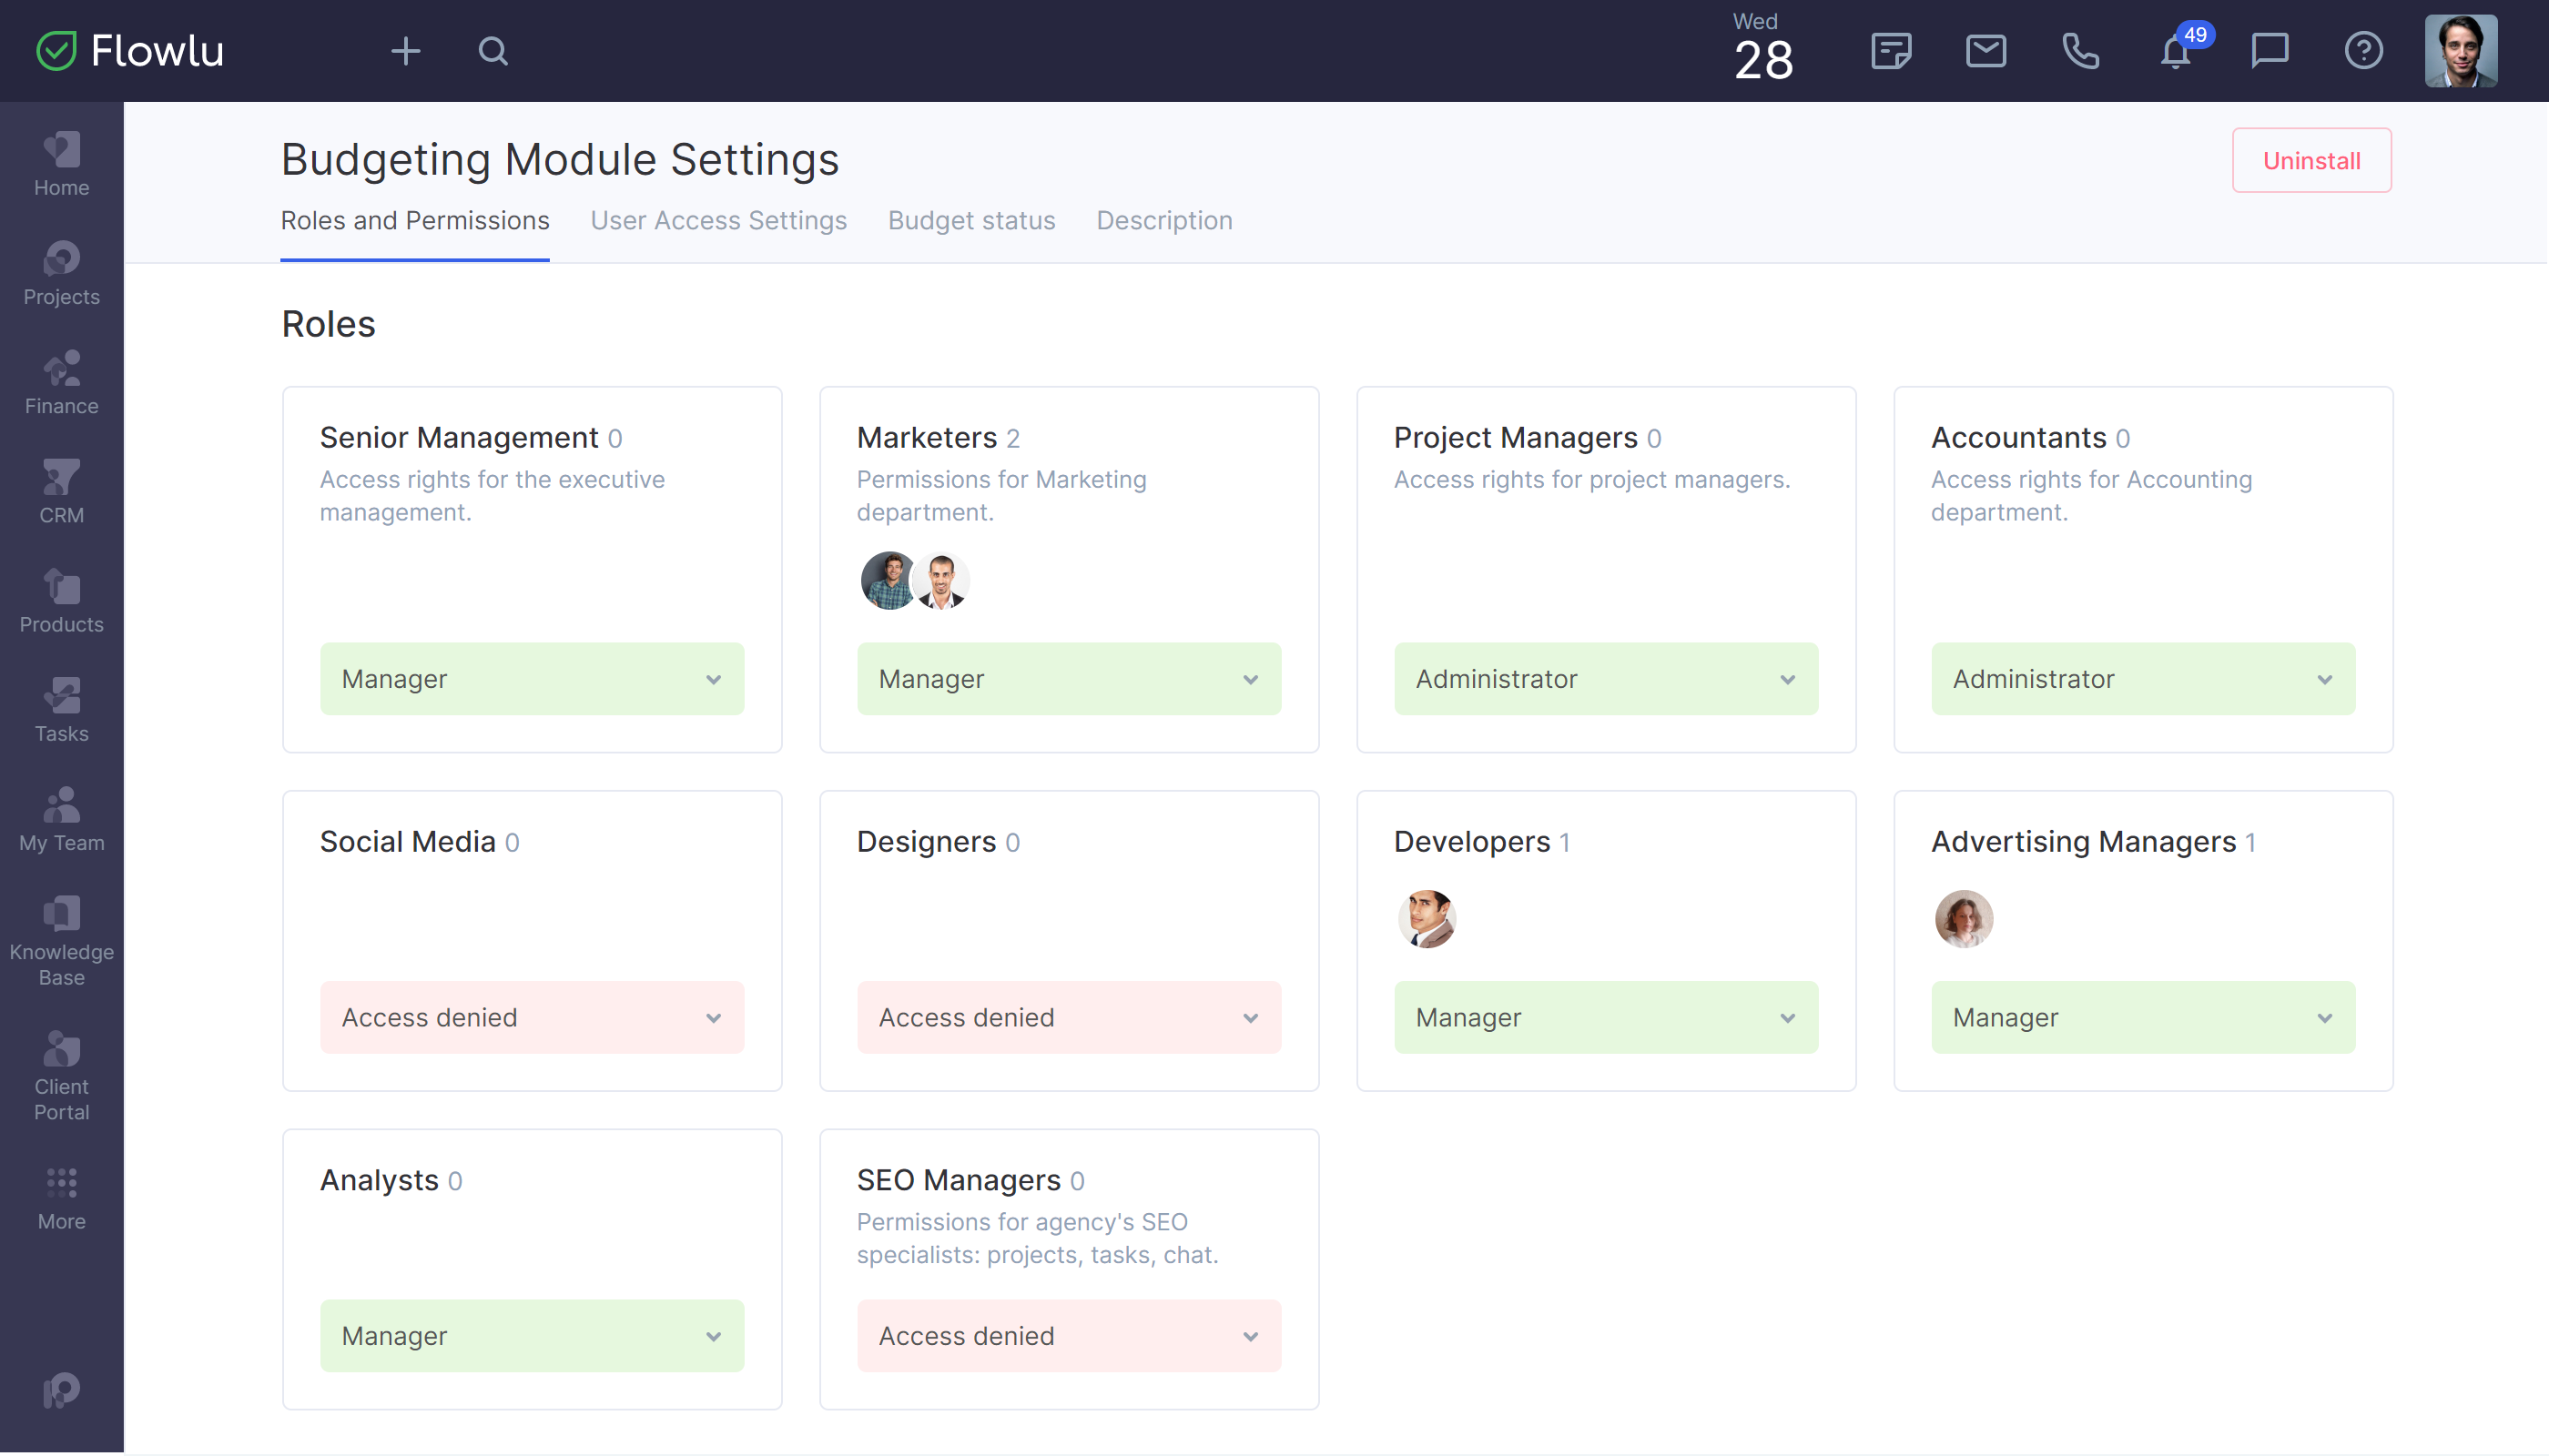Open Project Managers Administrator dropdown
This screenshot has height=1456, width=2549.
click(x=1605, y=679)
